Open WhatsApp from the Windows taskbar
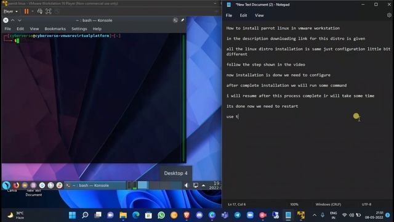This screenshot has width=394, height=222. point(161,215)
